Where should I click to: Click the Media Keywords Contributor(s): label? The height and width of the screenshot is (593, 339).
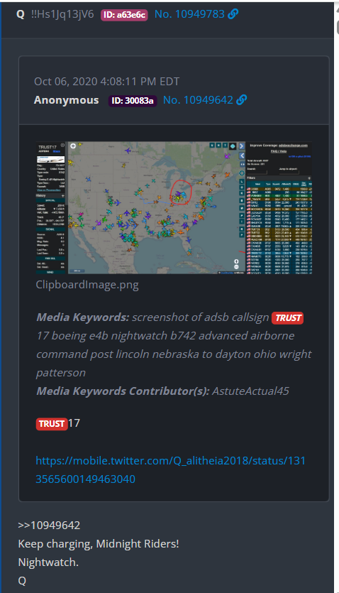[x=123, y=391]
